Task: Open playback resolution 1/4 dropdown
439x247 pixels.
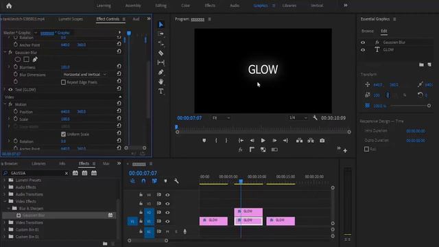Action: (x=298, y=118)
